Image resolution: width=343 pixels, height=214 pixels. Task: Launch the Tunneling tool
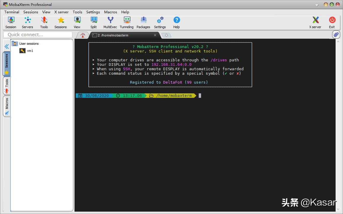(x=127, y=23)
